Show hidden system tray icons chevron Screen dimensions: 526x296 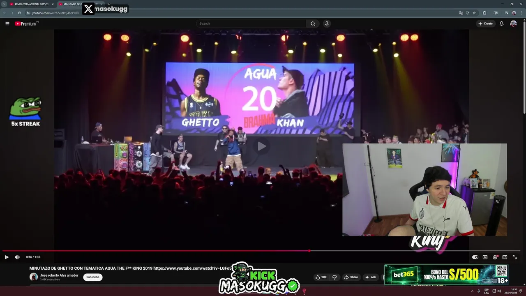[x=472, y=291]
